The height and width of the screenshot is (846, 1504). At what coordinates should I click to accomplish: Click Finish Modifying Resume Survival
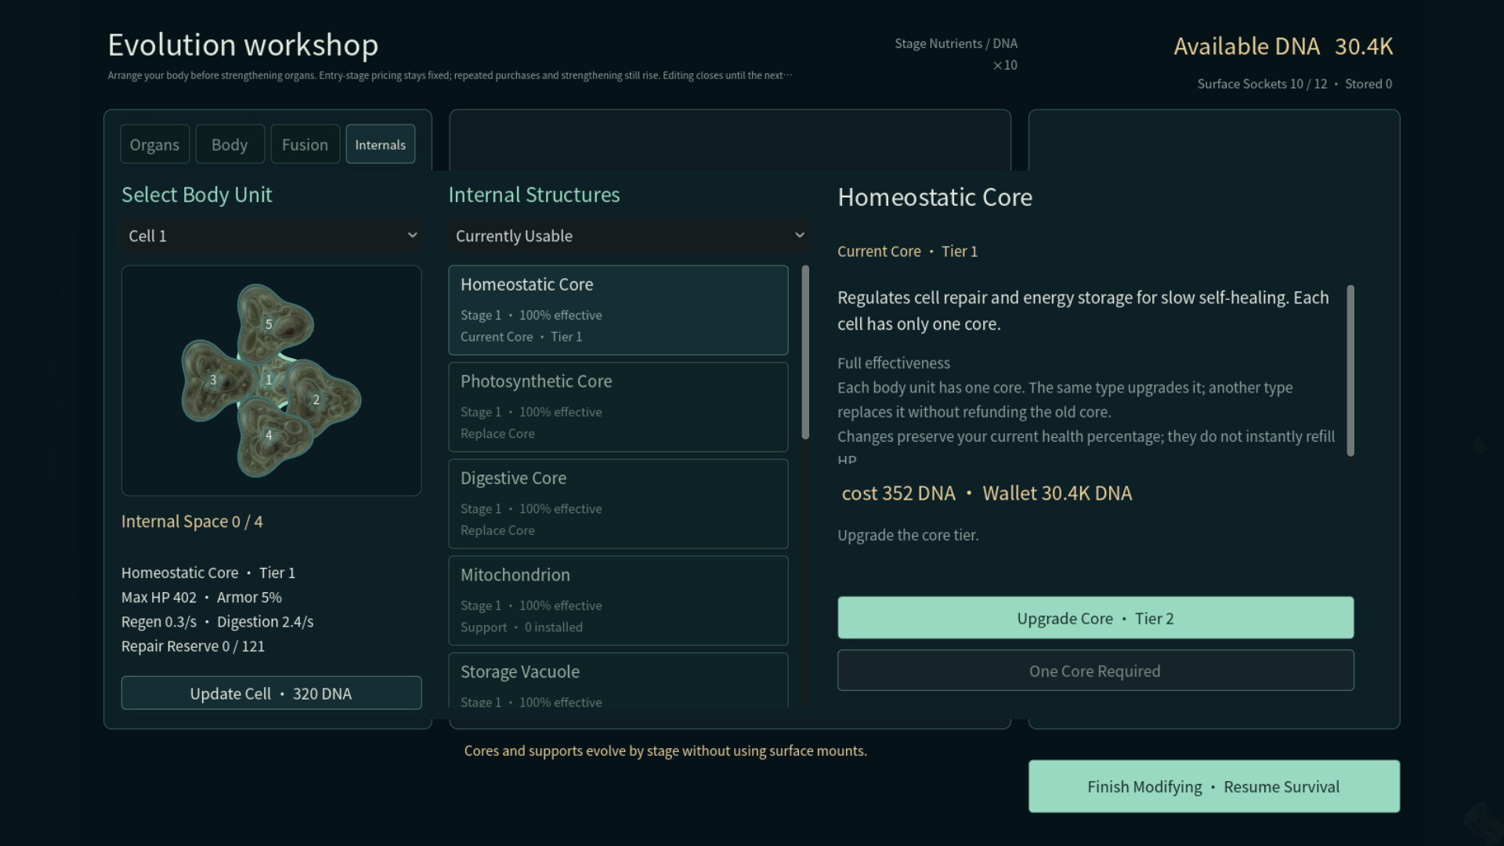point(1213,786)
